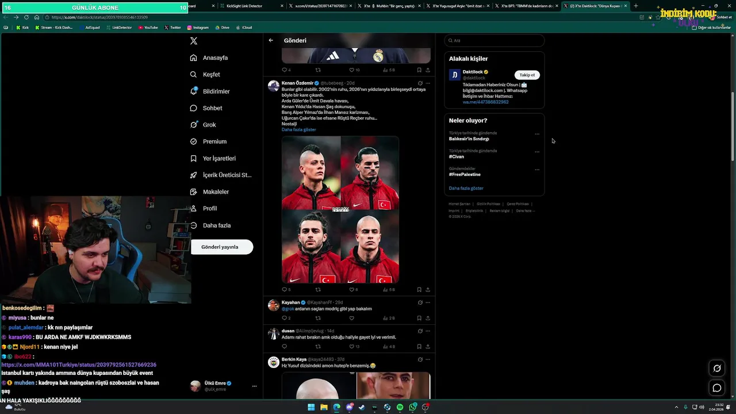The height and width of the screenshot is (414, 736).
Task: Repost Kenan Özdemir tweet
Action: tap(318, 289)
